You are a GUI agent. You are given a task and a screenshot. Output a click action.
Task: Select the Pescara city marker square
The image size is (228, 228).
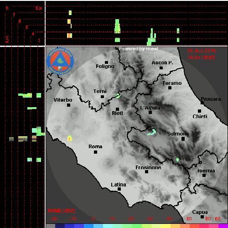(x=202, y=103)
